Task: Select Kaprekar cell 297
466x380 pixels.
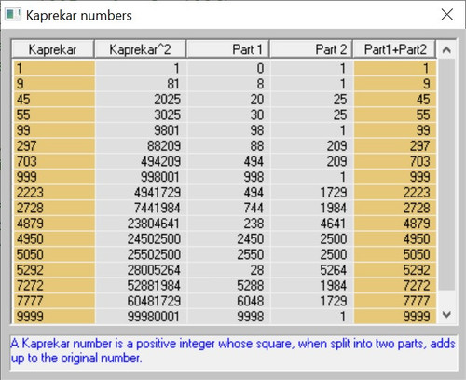Action: click(54, 146)
